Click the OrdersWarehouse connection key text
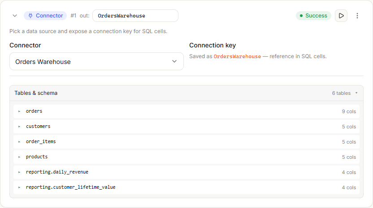 [x=237, y=56]
